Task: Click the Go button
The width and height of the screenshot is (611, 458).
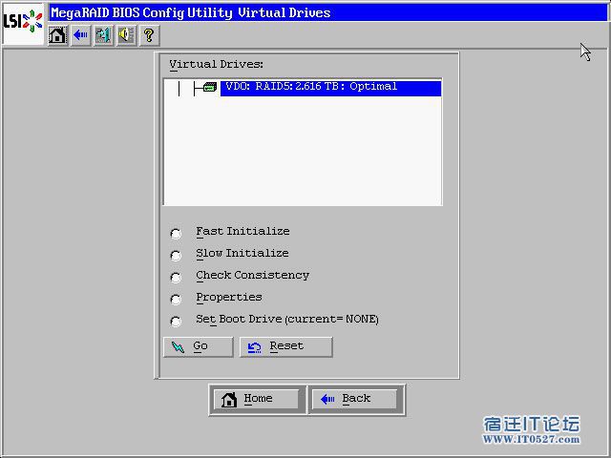Action: click(x=199, y=346)
